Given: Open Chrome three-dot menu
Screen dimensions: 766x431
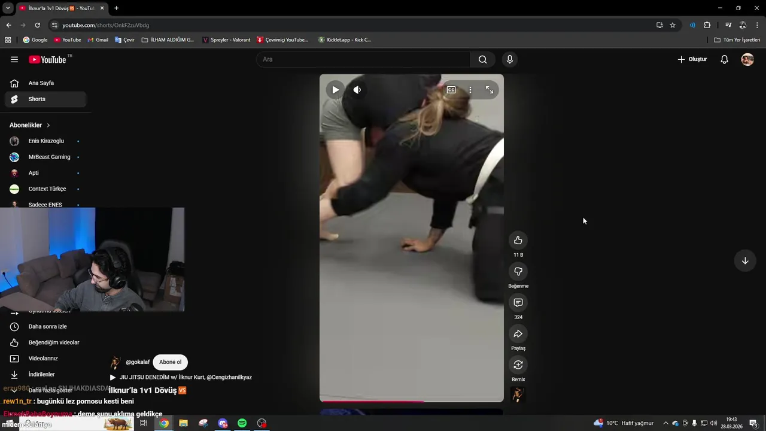Looking at the screenshot, I should point(758,25).
